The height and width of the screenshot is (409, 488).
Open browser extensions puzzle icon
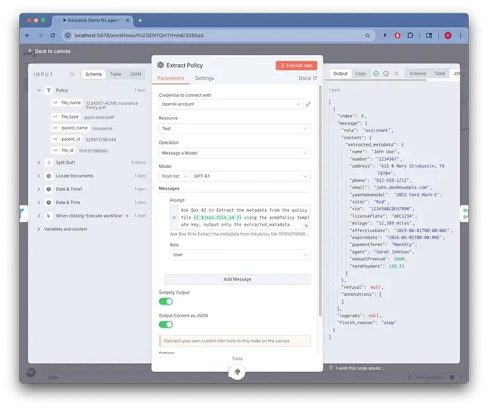pos(410,36)
